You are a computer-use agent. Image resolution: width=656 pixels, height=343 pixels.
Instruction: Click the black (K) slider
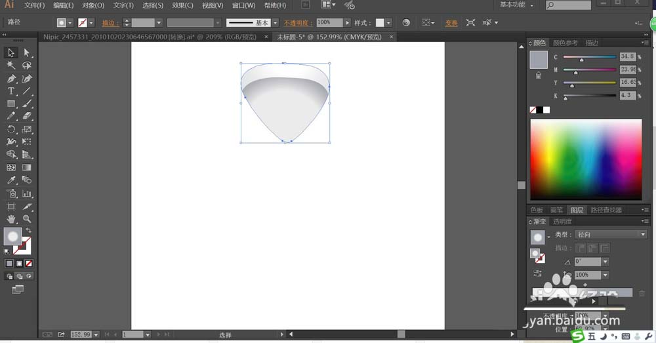coord(589,96)
